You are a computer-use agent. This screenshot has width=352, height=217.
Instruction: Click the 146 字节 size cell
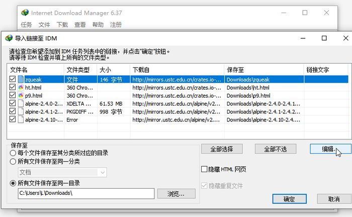pyautogui.click(x=111, y=80)
